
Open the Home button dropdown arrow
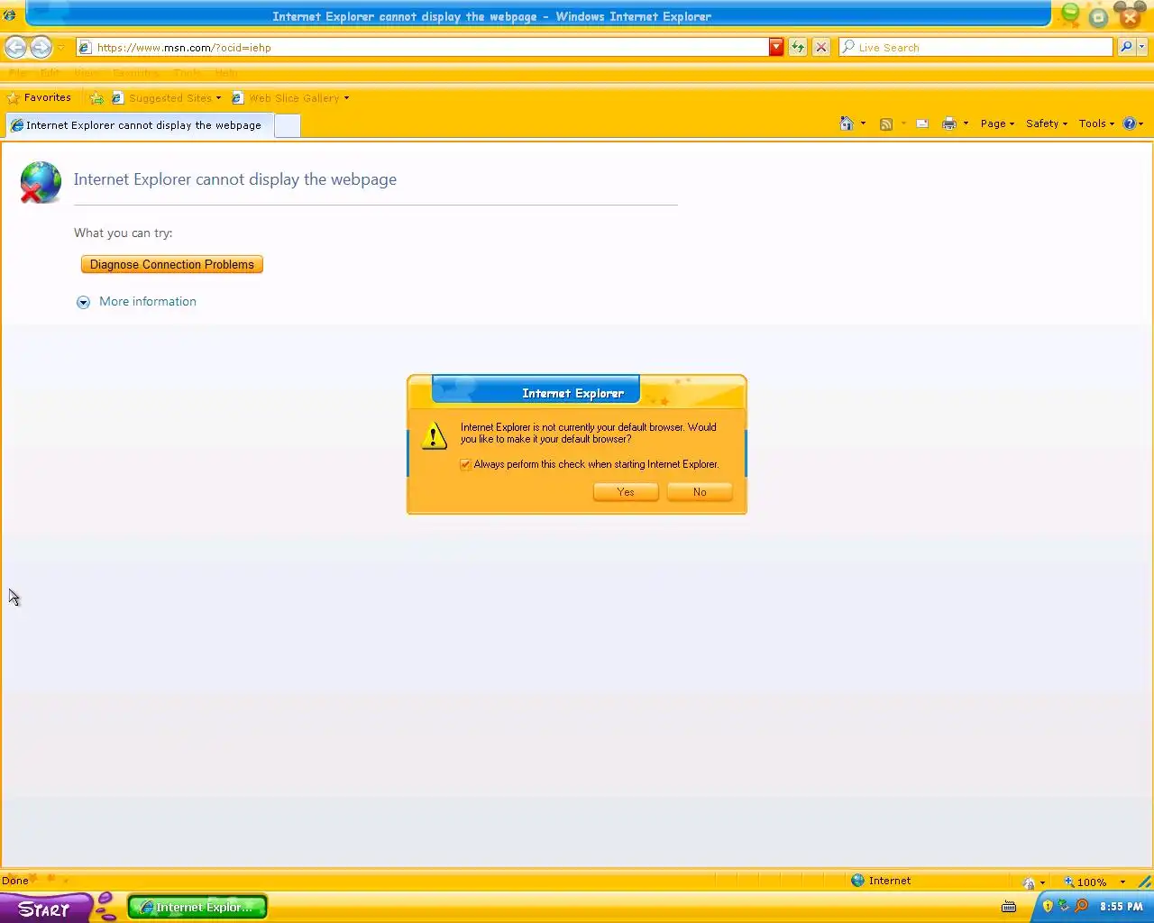[863, 123]
